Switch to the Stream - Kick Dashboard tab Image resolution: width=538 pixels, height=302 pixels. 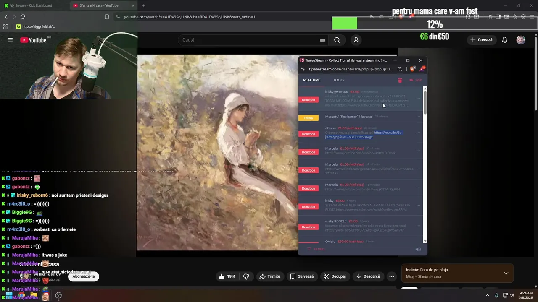34,5
